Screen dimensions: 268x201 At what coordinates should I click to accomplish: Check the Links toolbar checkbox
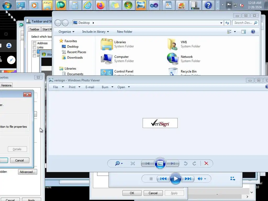34,47
